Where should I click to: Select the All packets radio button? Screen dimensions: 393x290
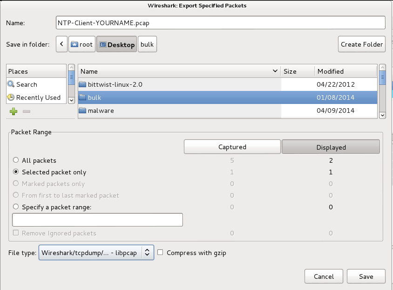tap(16, 160)
